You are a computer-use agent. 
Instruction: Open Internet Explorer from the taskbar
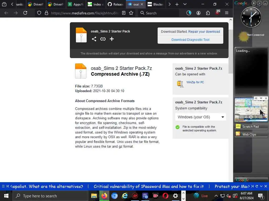pos(125,196)
